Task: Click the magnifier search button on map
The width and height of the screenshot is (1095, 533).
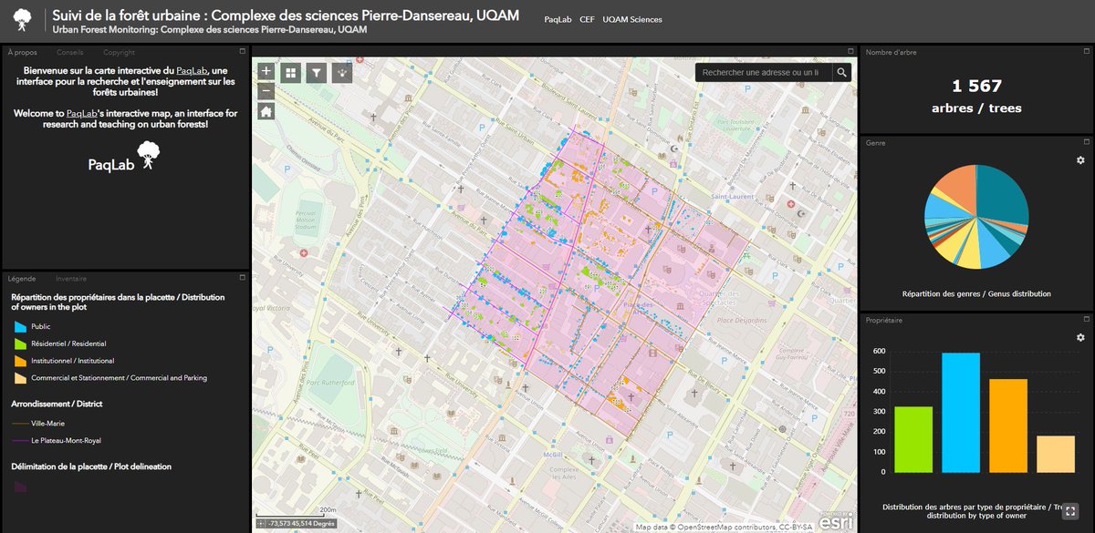Action: [841, 72]
